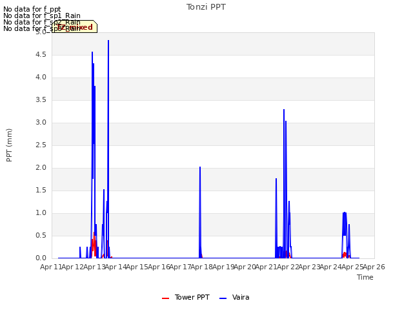Click the Apr 18 x-axis tick label
This screenshot has height=310, width=413.
(x=201, y=267)
